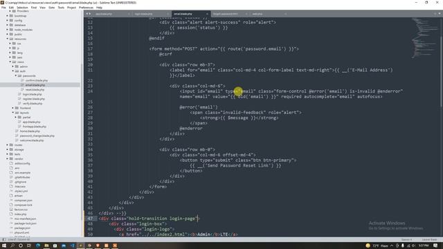443x249 pixels.
Task: Click the css folder icon
Action: point(14,44)
